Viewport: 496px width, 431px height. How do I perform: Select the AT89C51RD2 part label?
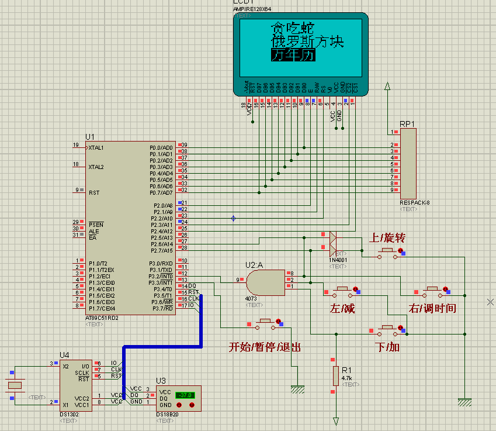102,318
